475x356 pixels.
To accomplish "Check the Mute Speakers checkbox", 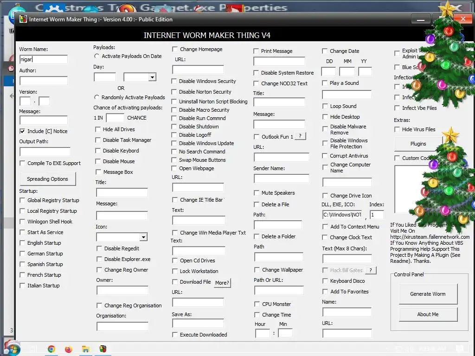I will click(257, 193).
